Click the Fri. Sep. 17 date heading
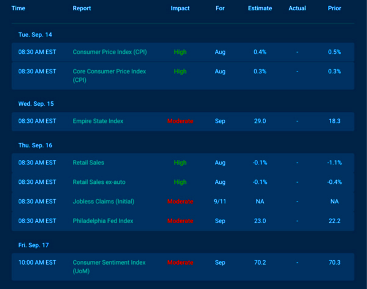Image resolution: width=367 pixels, height=289 pixels. (x=34, y=245)
